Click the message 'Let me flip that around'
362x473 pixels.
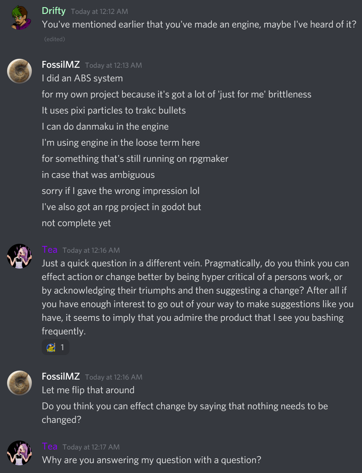point(88,390)
